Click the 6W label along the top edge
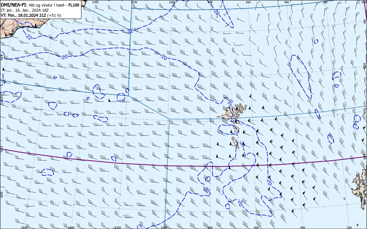The width and height of the screenshot is (367, 229). tap(248, 2)
